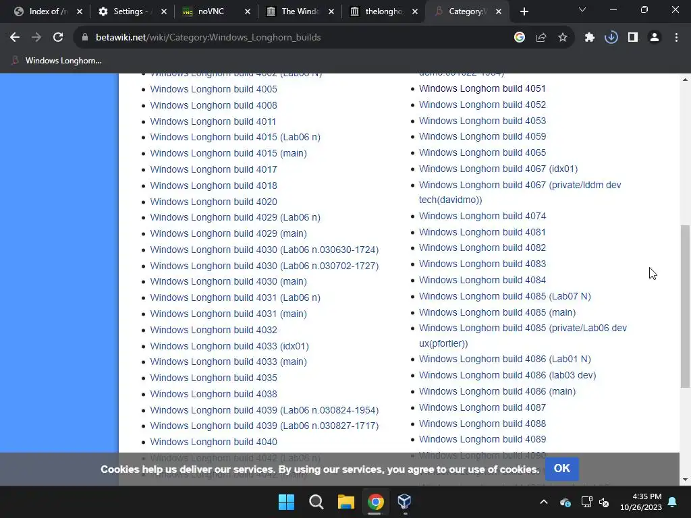Click the scrollbar up arrow
The height and width of the screenshot is (518, 691).
[685, 80]
